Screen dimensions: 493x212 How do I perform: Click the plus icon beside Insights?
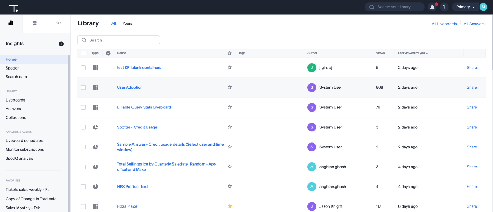[x=61, y=44]
